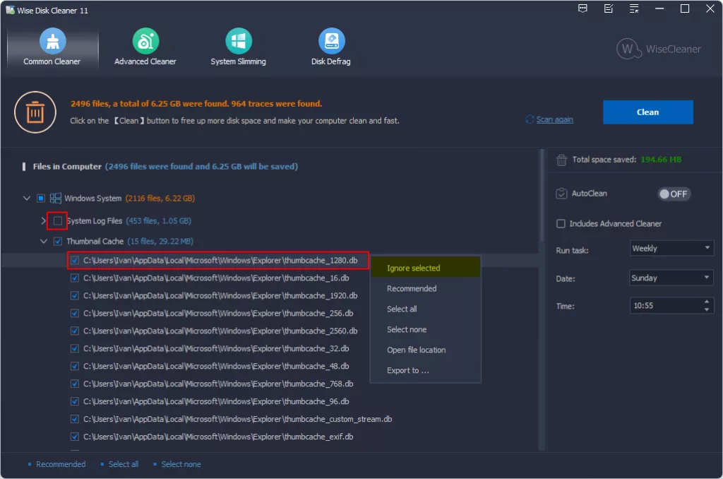Check the System Log Files checkbox

tap(57, 221)
